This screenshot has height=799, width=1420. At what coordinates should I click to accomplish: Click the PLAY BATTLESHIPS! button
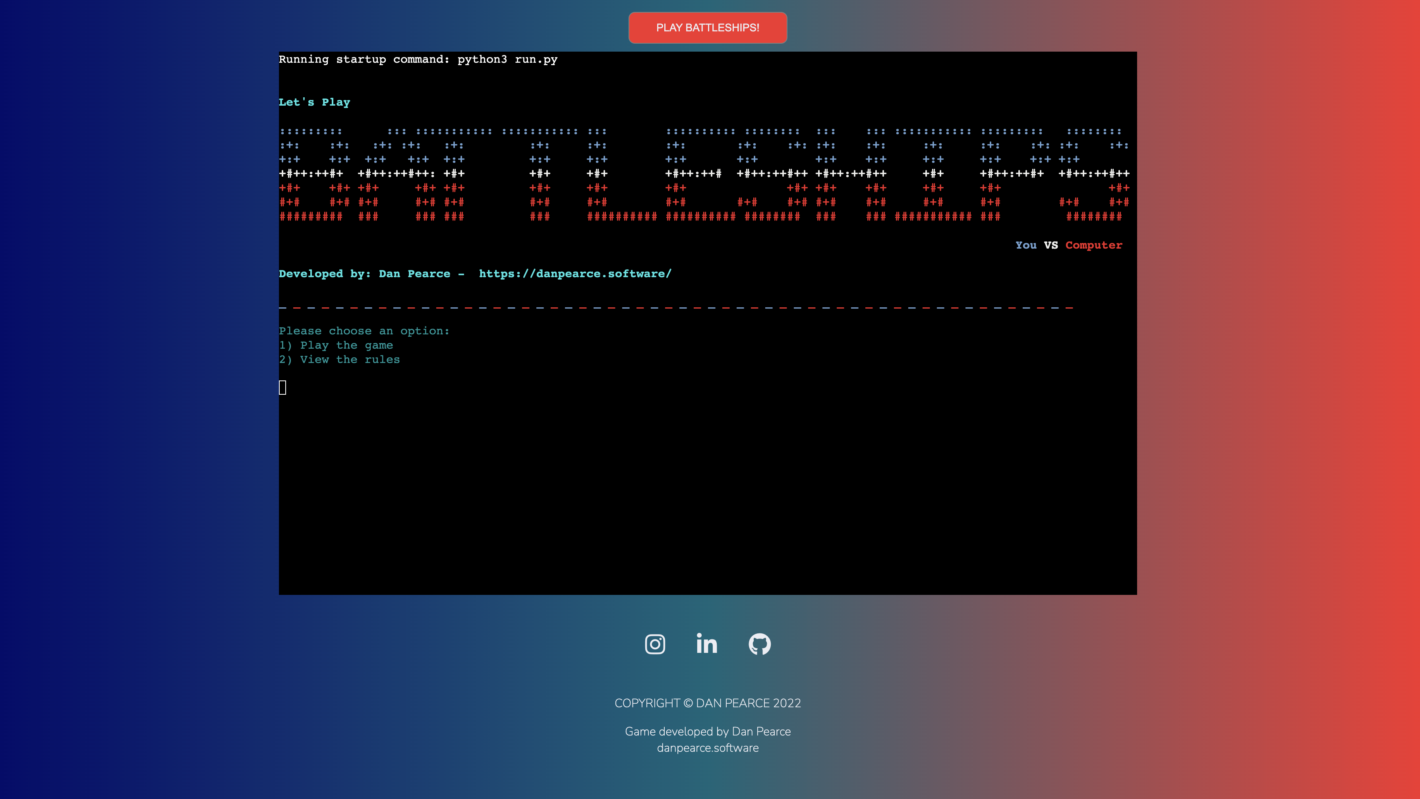[707, 27]
